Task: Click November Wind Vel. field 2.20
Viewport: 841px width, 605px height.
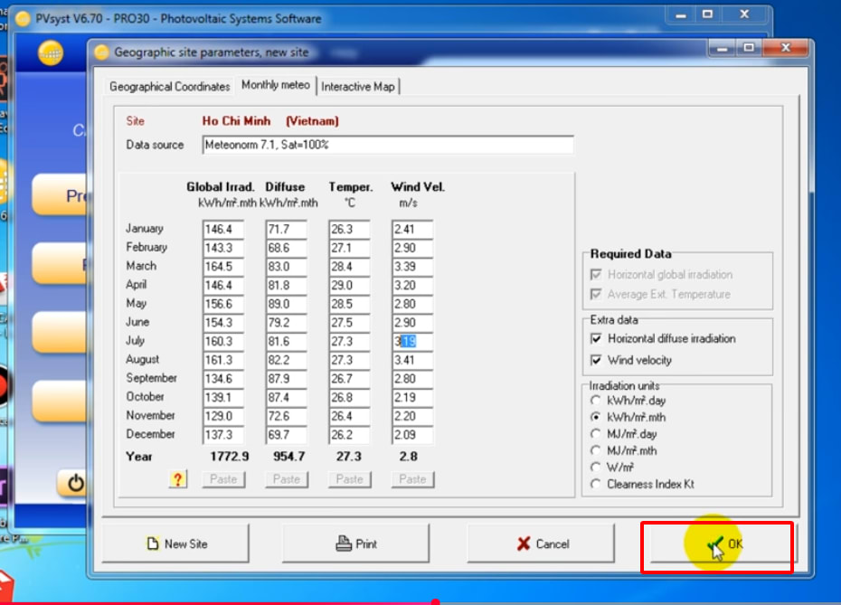Action: [x=412, y=416]
